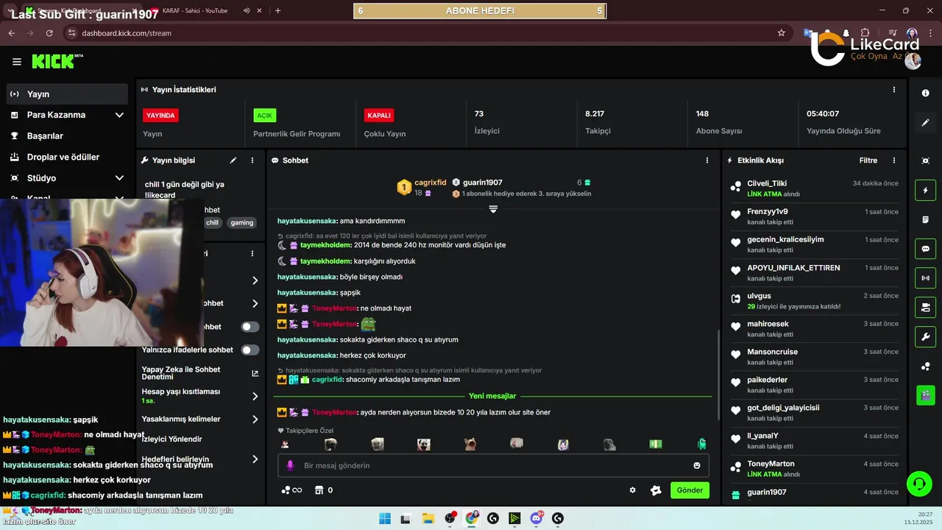
Task: Open emoji picker in message box
Action: [697, 465]
